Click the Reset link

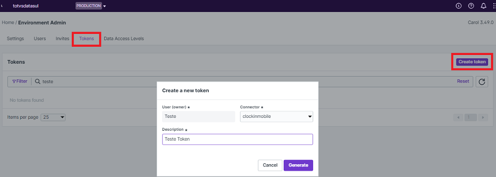coord(463,81)
